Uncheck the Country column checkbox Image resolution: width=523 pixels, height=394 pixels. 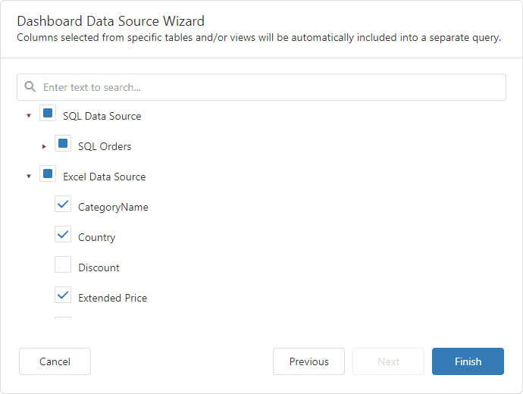(63, 236)
